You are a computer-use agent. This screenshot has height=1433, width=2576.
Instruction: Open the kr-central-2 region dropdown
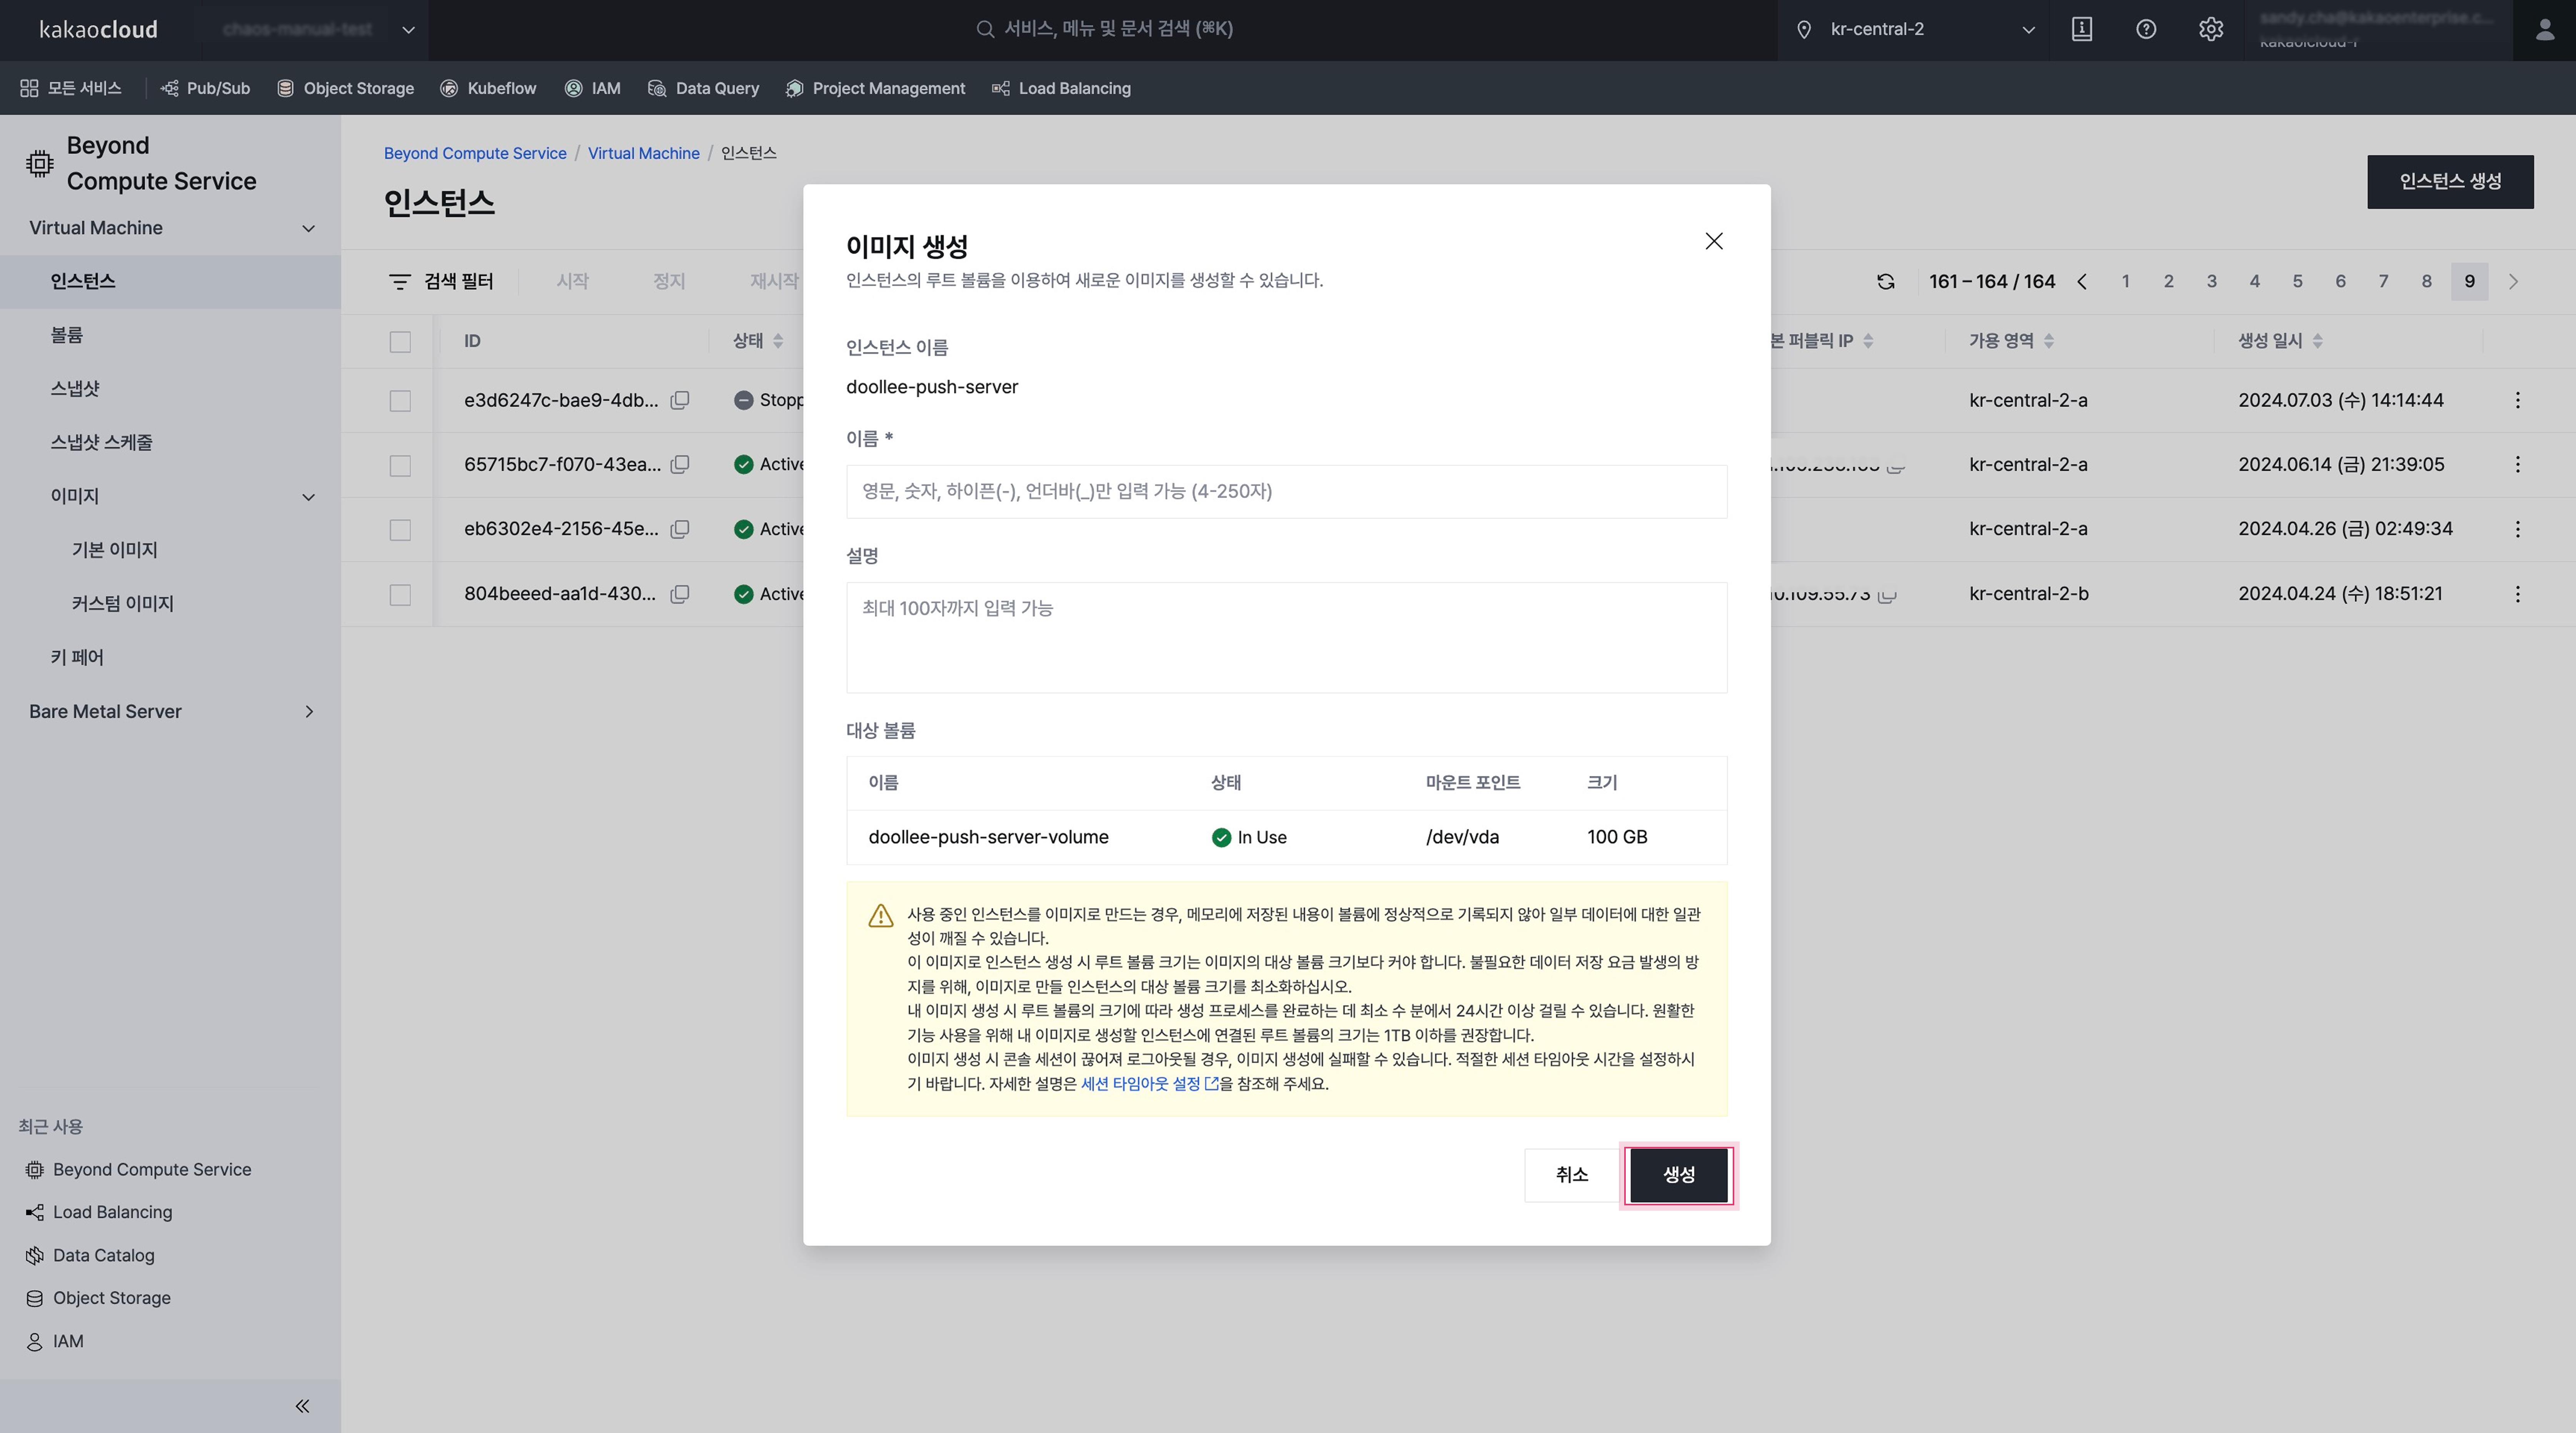coord(2029,29)
